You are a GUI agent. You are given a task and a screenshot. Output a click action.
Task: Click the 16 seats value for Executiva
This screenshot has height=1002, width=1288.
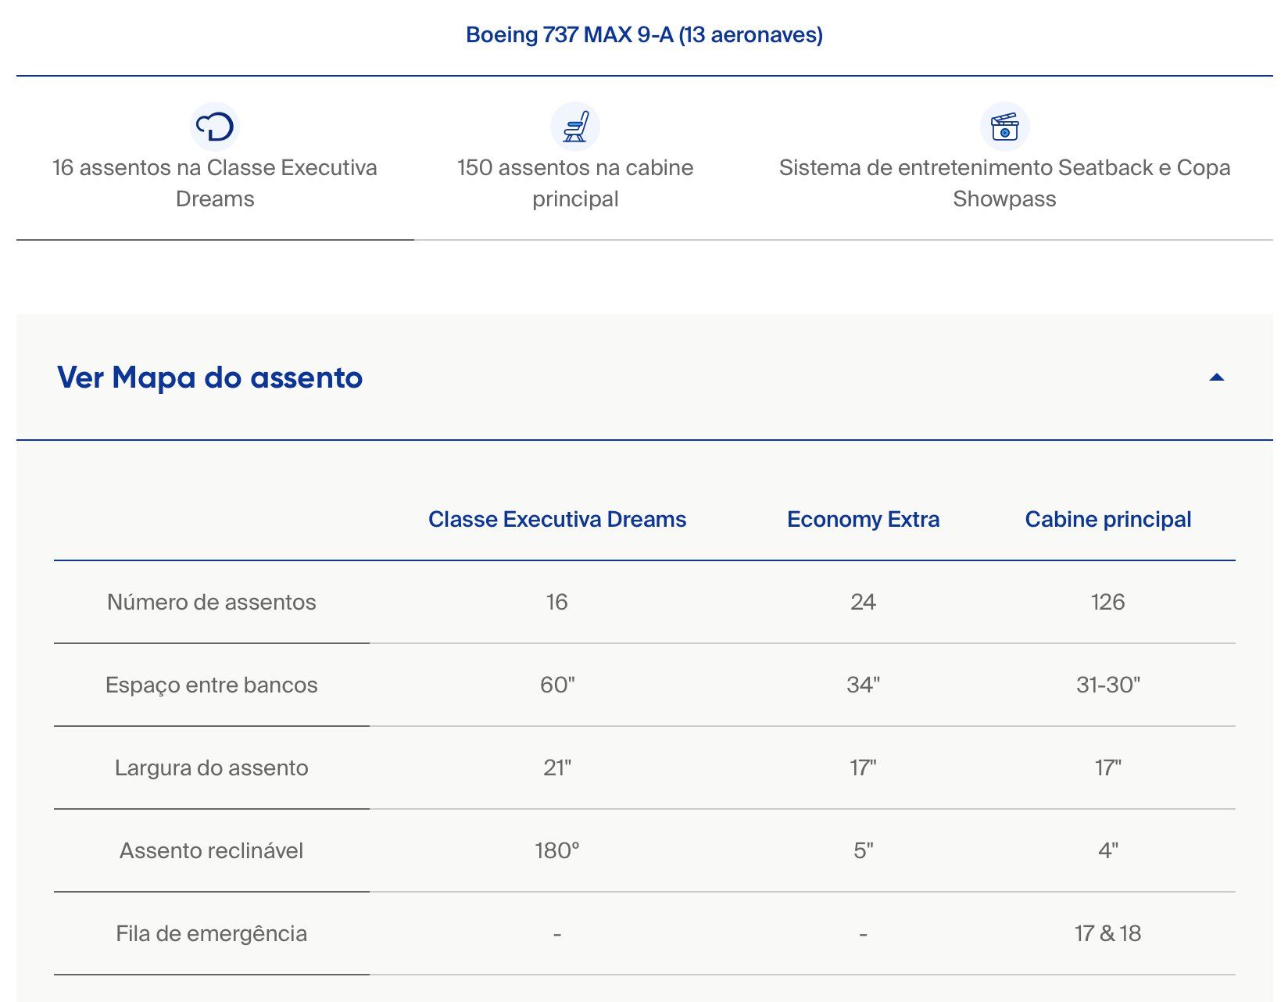[557, 603]
